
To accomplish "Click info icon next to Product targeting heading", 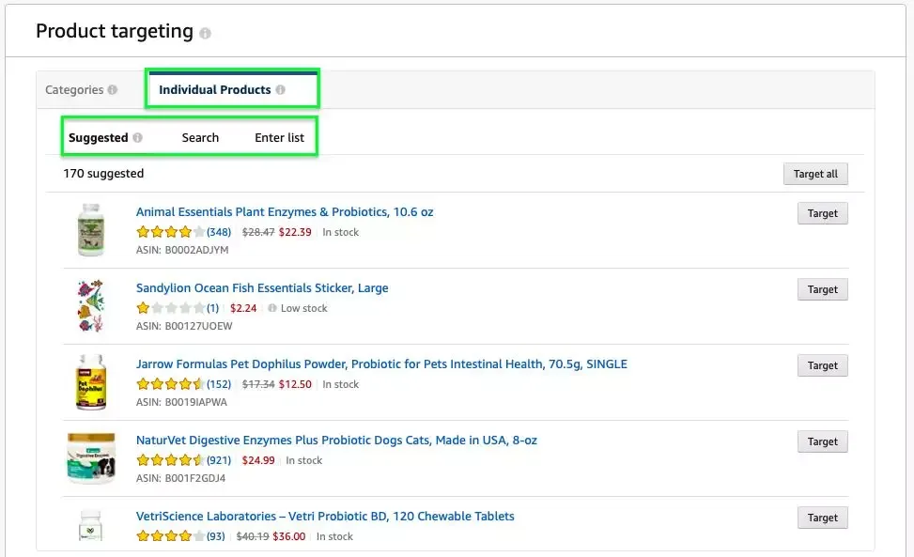I will coord(205,33).
